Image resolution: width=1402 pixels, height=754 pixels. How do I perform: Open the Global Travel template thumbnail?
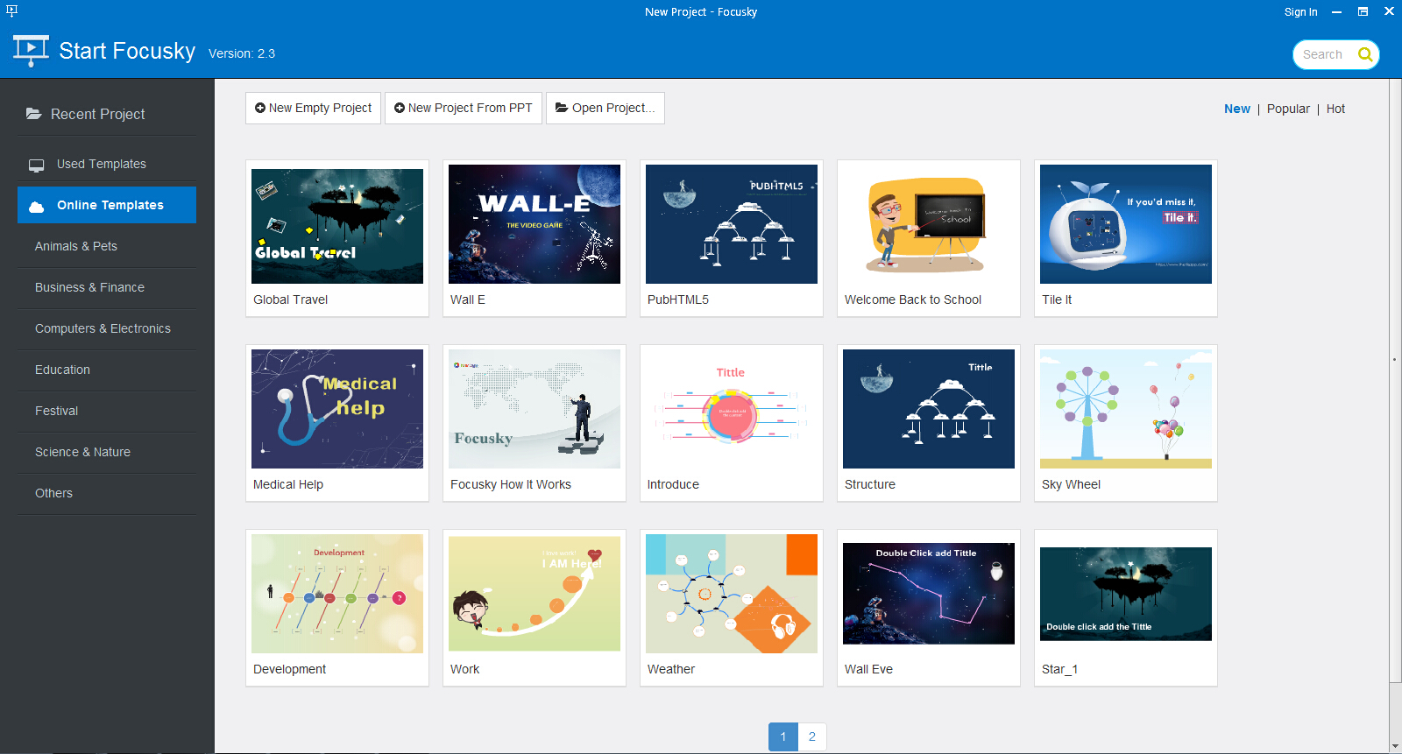tap(337, 226)
